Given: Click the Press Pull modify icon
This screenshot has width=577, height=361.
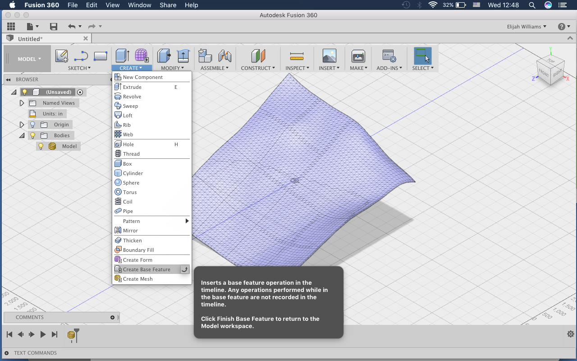Looking at the screenshot, I should coord(164,56).
